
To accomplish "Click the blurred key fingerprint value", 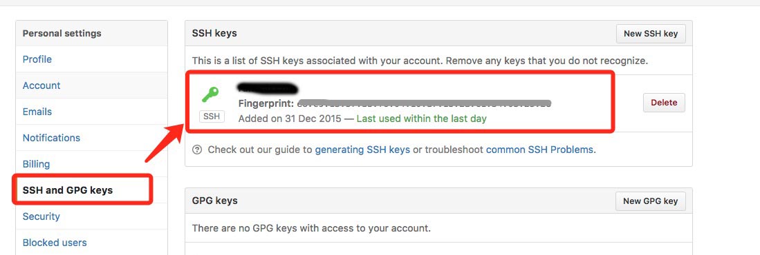I will [425, 103].
